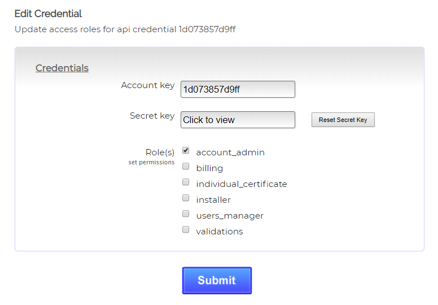
Task: Check the installer role box
Action: point(186,198)
